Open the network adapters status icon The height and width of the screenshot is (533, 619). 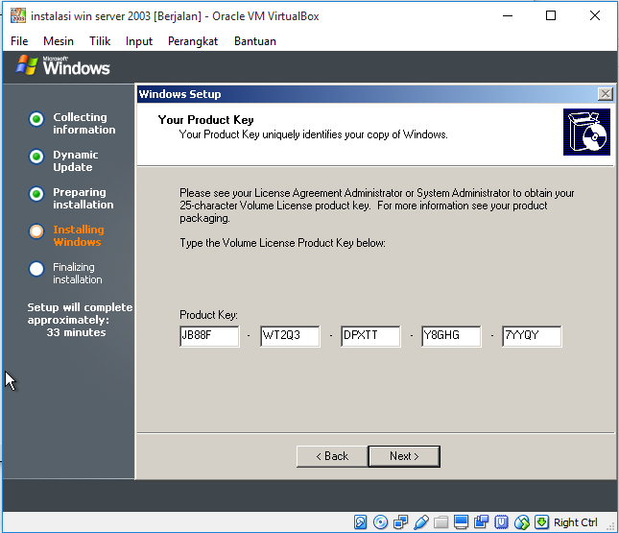click(x=401, y=521)
